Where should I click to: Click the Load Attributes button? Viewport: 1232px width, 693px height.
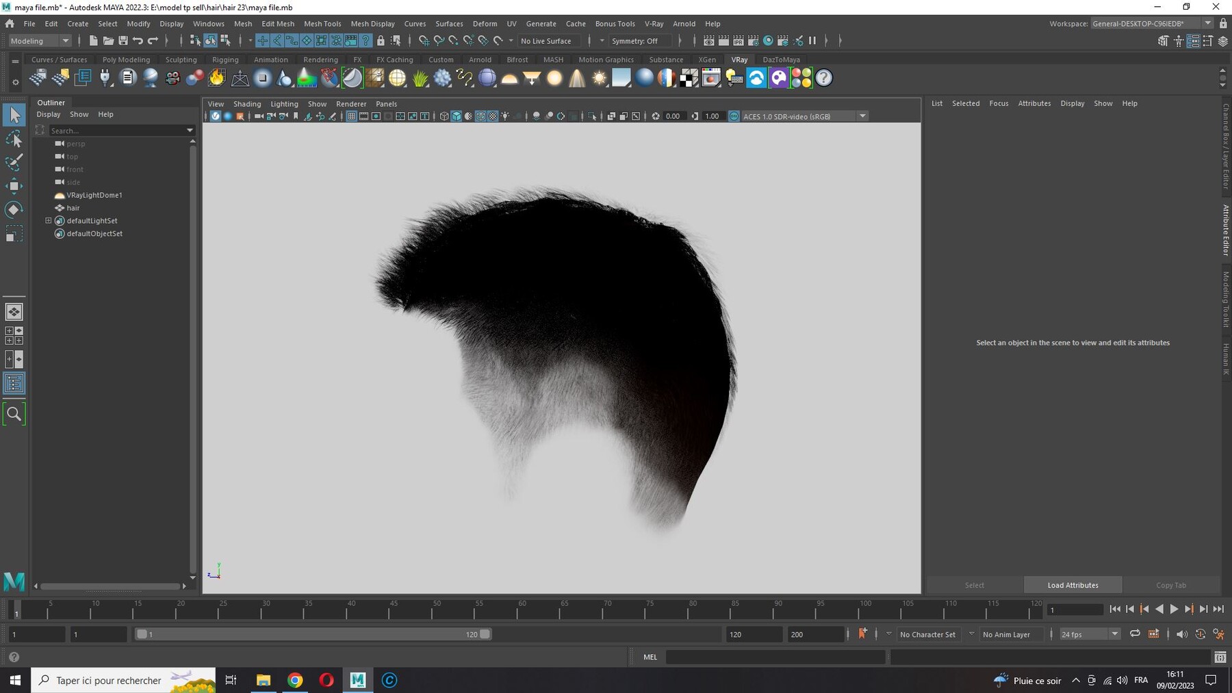coord(1073,585)
